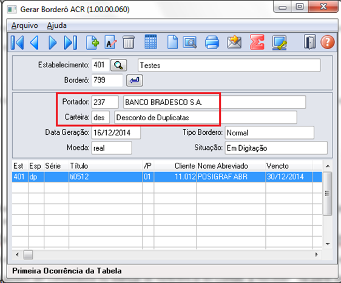Click the vertical scrollbar thumb

coord(327,193)
